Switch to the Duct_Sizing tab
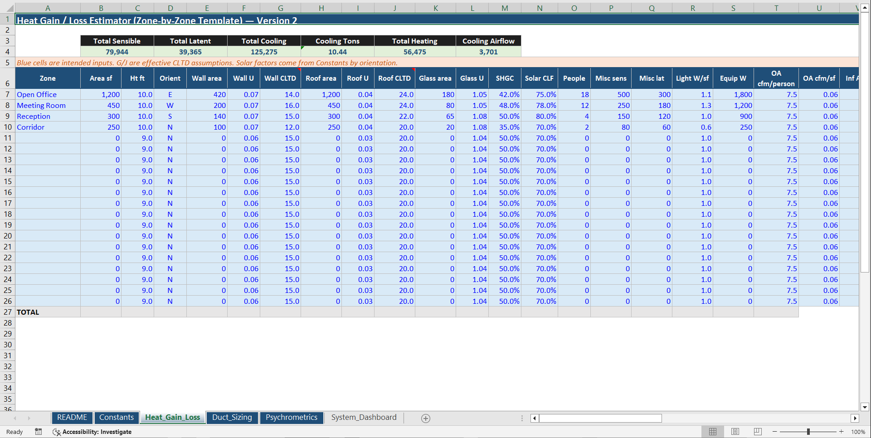Image resolution: width=871 pixels, height=438 pixels. [x=232, y=418]
